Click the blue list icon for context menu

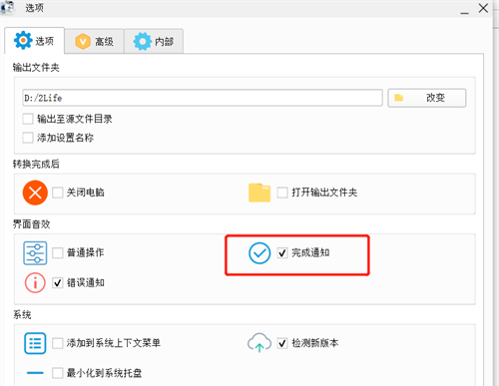[35, 343]
